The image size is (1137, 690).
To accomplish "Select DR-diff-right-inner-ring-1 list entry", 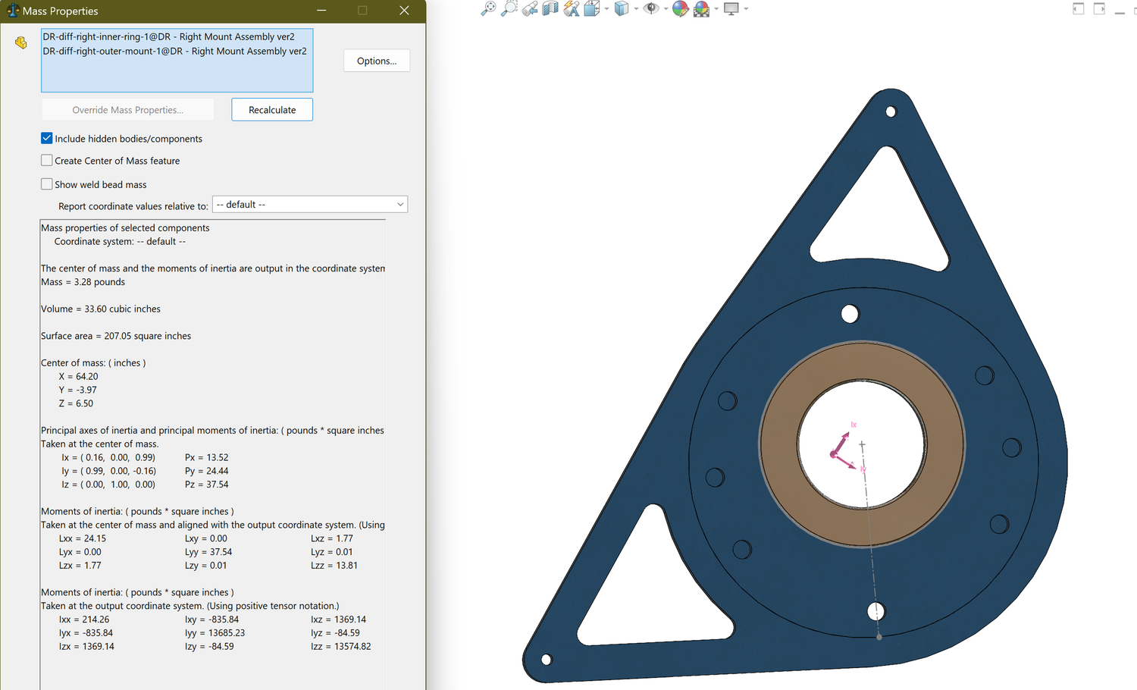I will click(x=168, y=36).
